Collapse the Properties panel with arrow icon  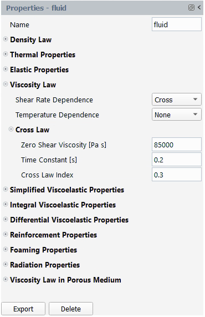199,7
